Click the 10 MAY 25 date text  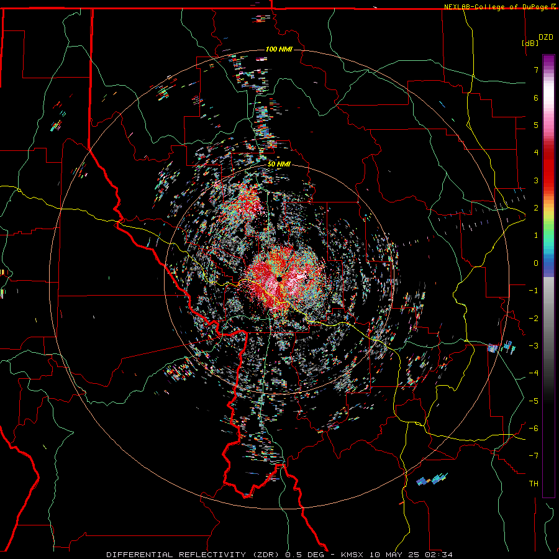[393, 555]
